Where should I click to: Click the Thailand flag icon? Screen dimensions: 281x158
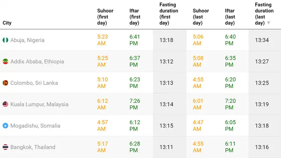tap(5, 147)
